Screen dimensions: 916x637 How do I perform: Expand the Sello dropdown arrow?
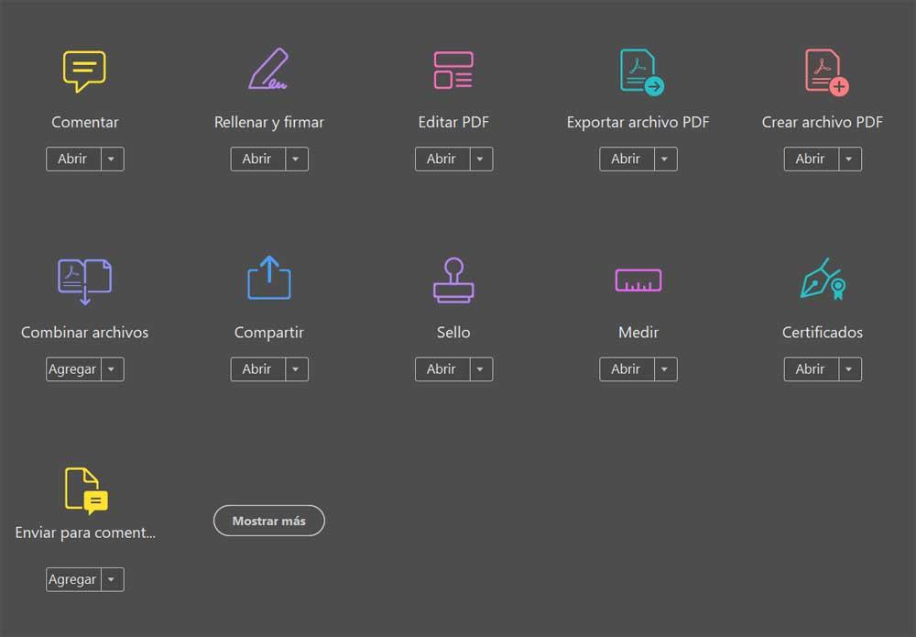tap(482, 369)
